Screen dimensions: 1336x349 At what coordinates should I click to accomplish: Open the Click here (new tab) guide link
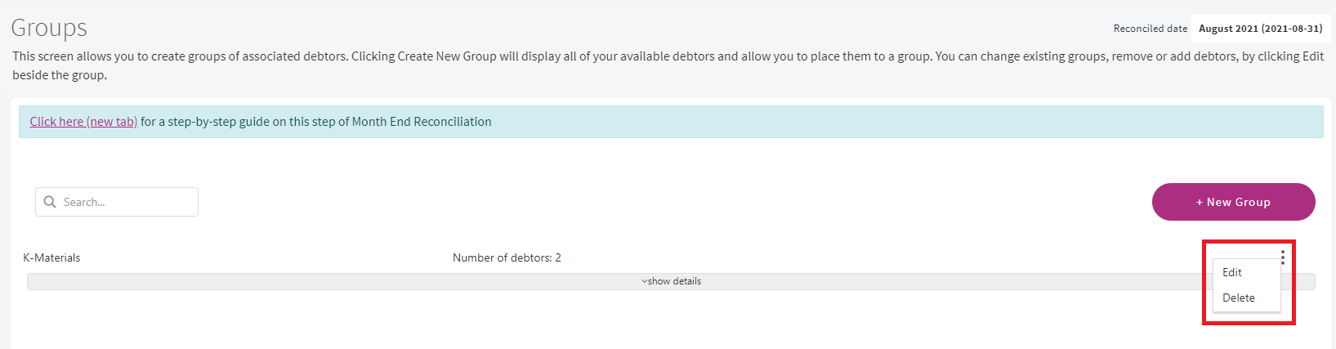[83, 122]
